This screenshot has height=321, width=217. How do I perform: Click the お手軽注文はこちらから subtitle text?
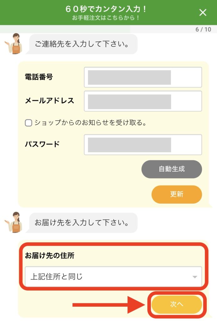(106, 18)
